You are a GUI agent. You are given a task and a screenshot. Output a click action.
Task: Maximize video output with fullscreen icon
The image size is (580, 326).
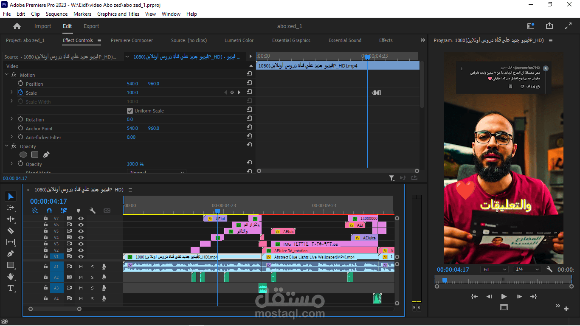pos(568,26)
